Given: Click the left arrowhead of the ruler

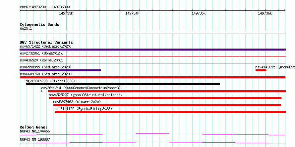Looking at the screenshot, I should [x=21, y=10].
